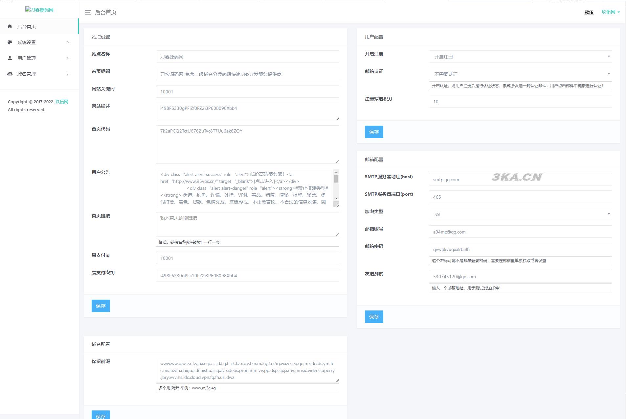Select 后台首页 in the sidebar

27,26
